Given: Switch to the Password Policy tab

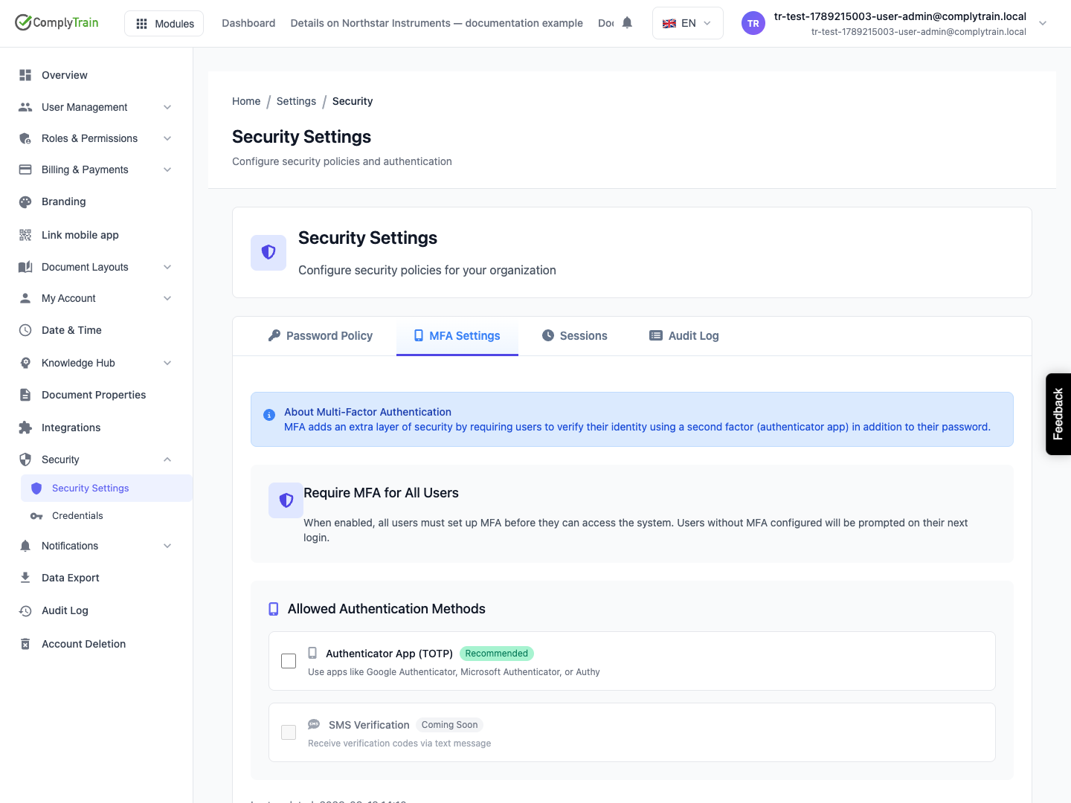Looking at the screenshot, I should click(321, 336).
